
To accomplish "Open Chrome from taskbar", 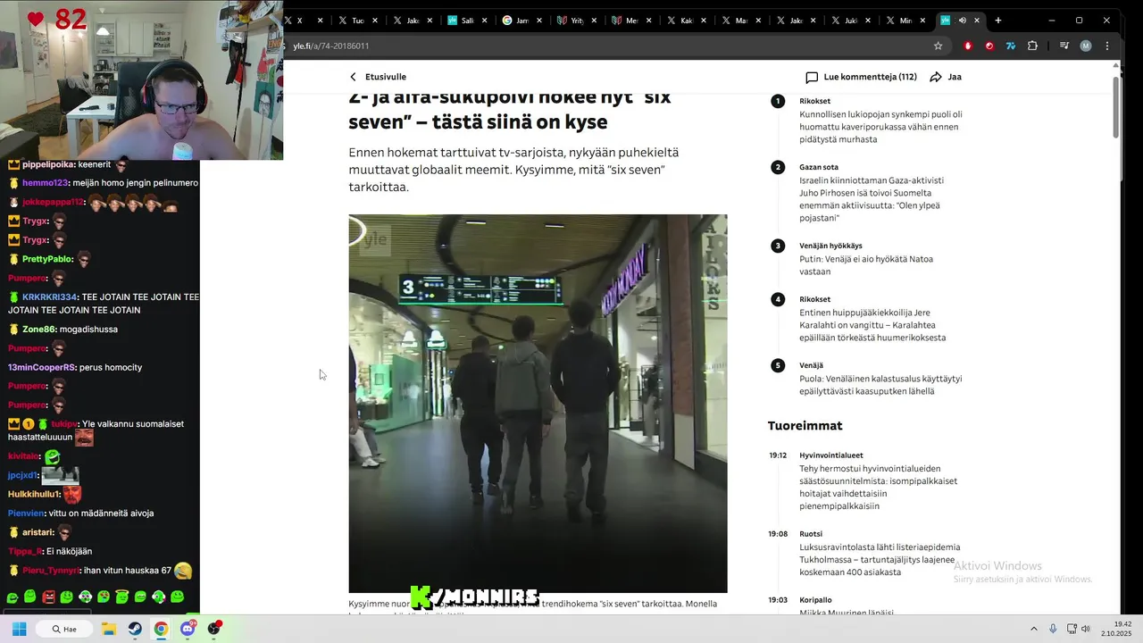I will point(161,629).
